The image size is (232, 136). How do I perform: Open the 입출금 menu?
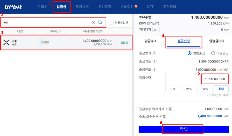(61, 7)
